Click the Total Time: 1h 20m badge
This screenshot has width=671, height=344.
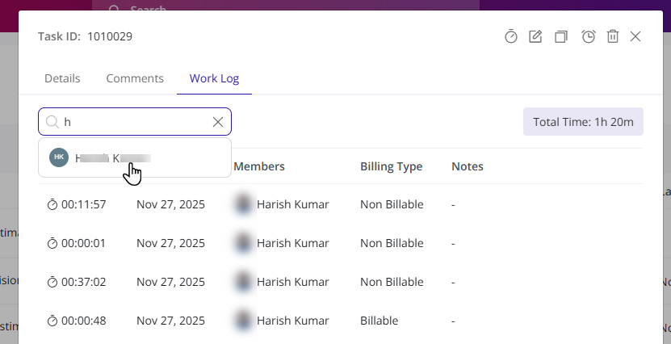click(583, 122)
